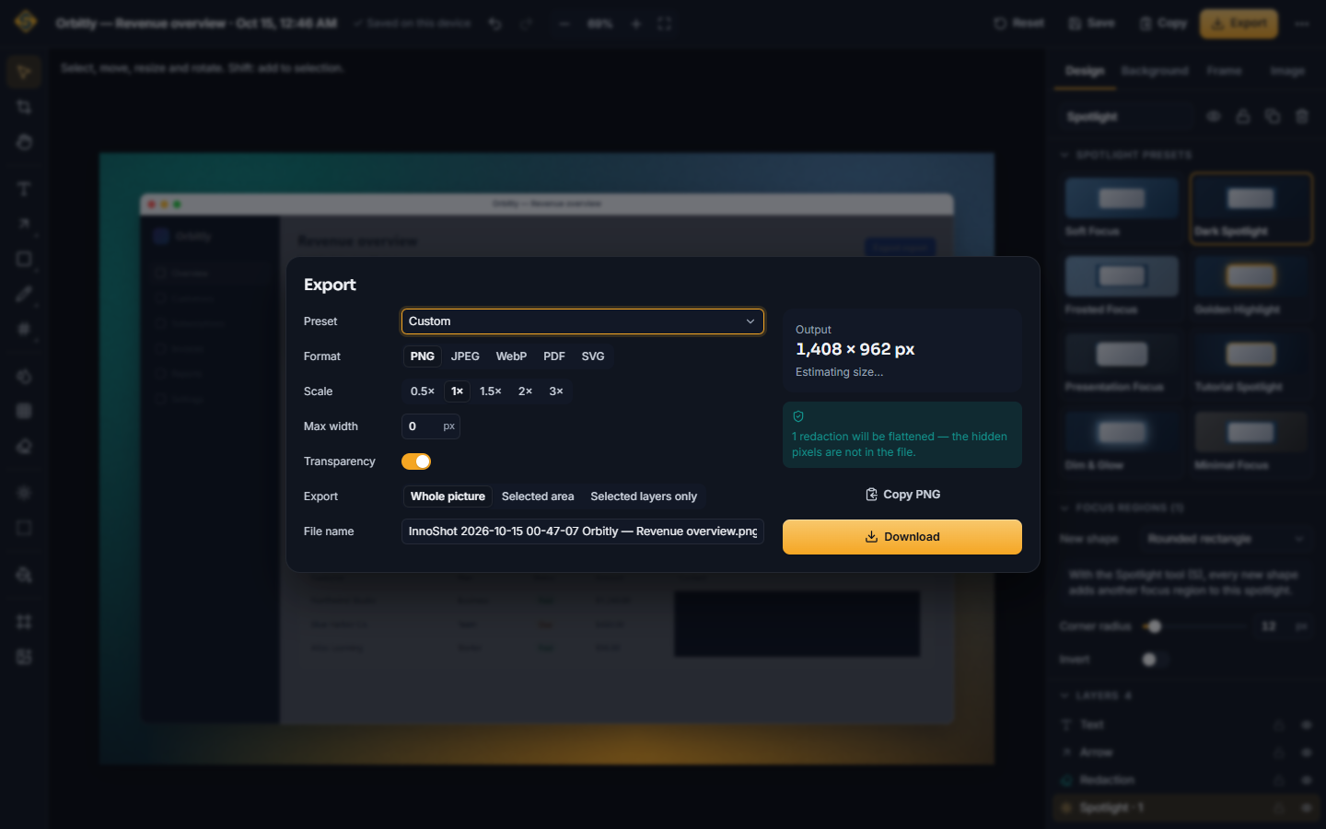Choose WebP as export format
The height and width of the screenshot is (829, 1326).
pos(511,356)
